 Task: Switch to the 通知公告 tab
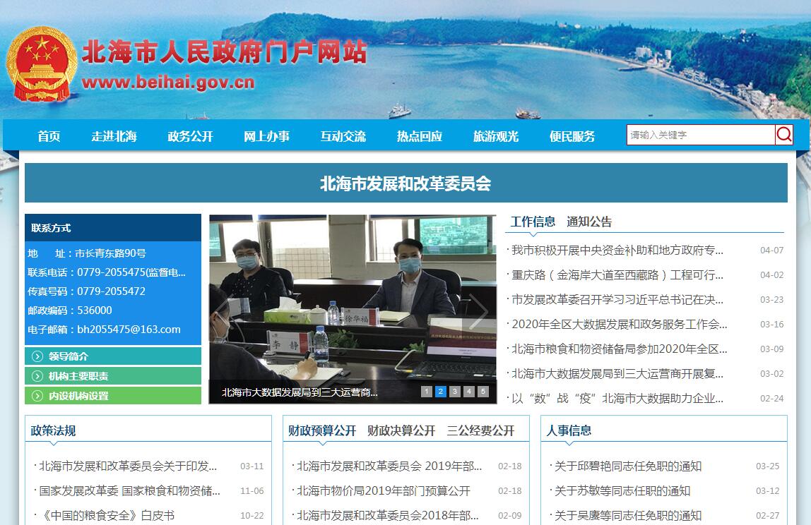click(589, 222)
